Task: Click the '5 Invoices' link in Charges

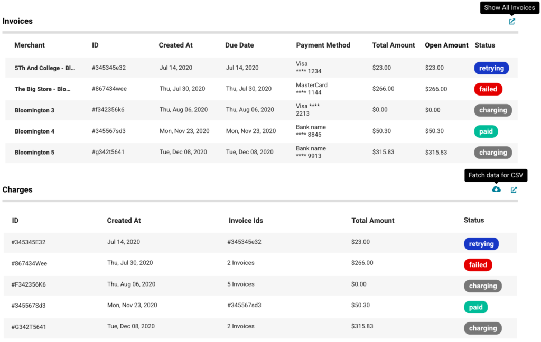Action: click(240, 284)
